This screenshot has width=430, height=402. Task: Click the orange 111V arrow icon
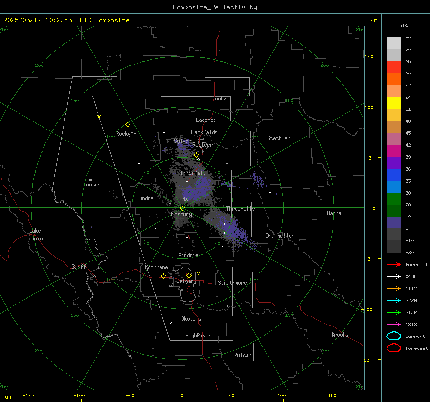coord(394,288)
